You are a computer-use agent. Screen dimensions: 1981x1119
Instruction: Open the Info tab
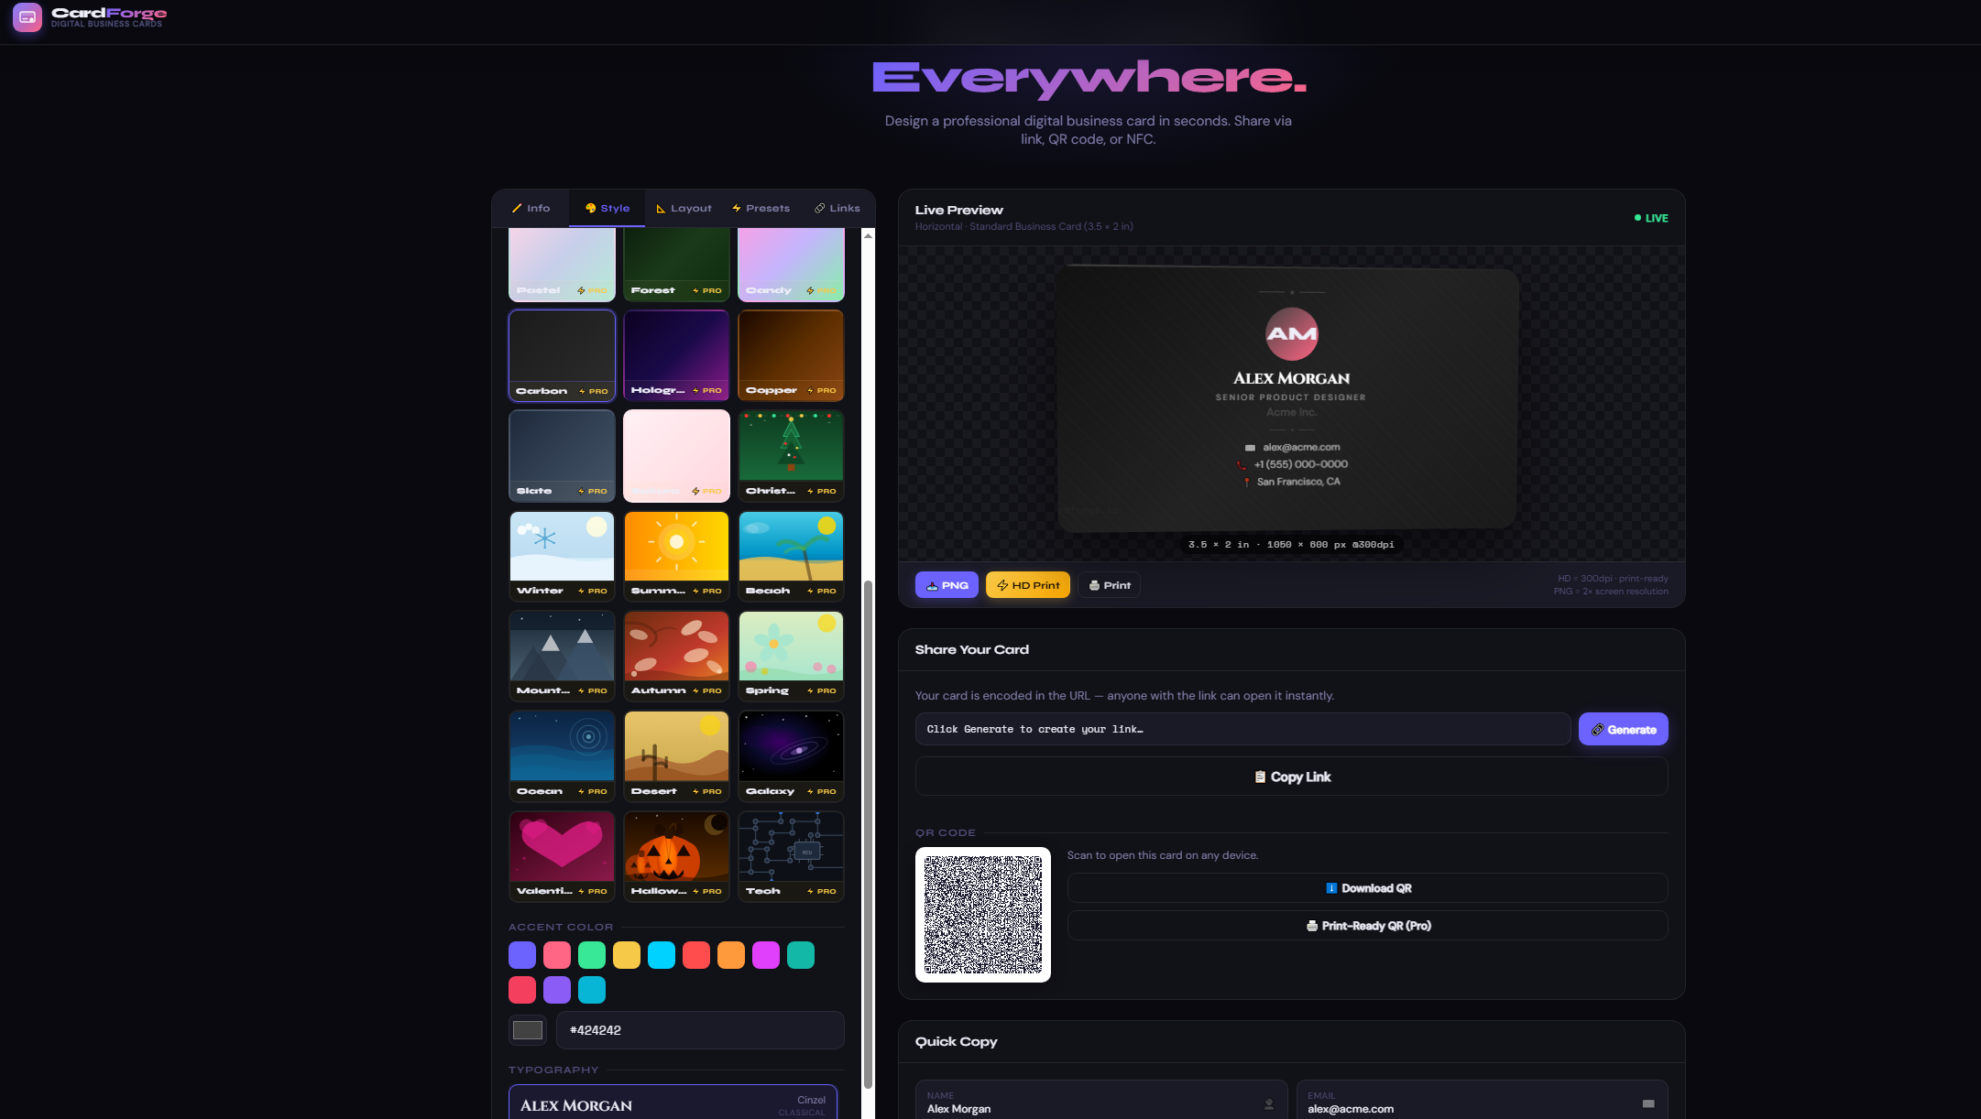(x=531, y=208)
